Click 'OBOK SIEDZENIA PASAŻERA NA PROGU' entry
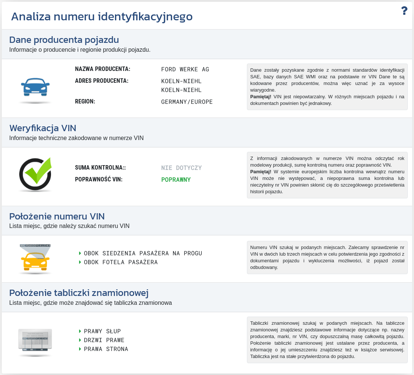The height and width of the screenshot is (375, 414). 143,253
